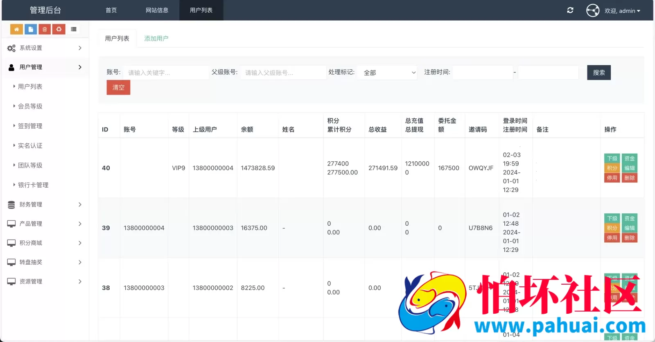Click the red trash can icon button
The width and height of the screenshot is (655, 342).
[45, 29]
